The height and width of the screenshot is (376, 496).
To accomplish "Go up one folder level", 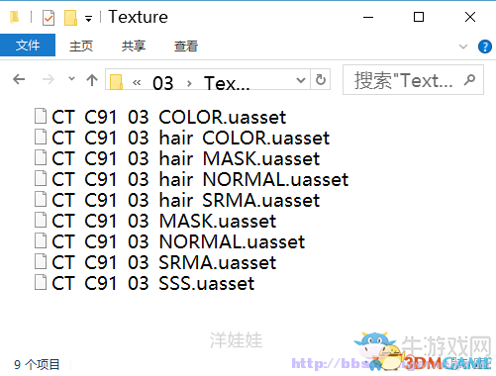I will 92,80.
